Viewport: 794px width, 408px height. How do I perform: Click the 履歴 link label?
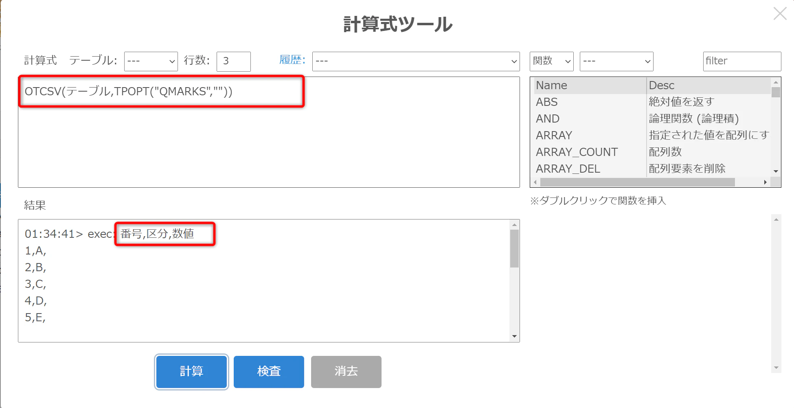[292, 60]
